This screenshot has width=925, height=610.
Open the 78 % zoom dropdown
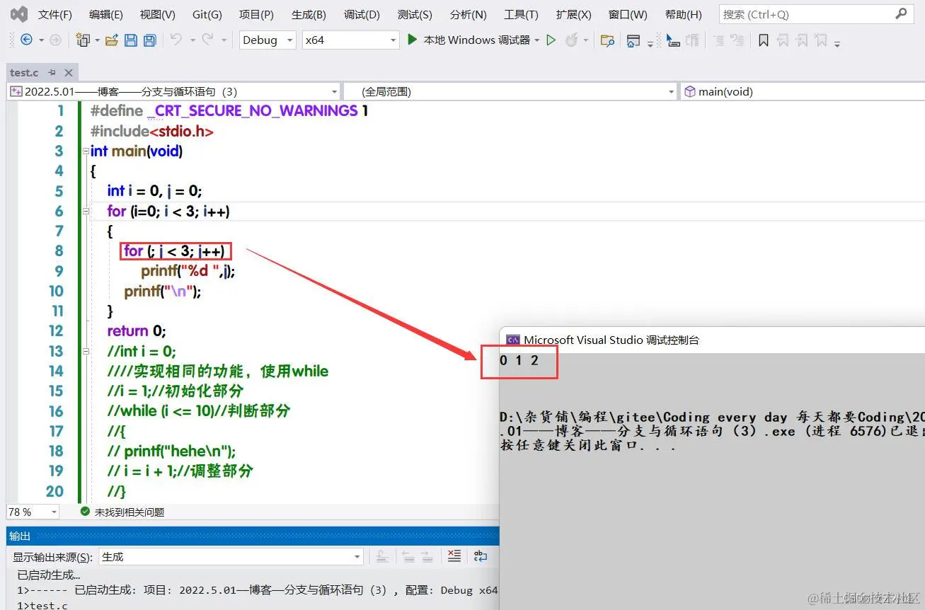pos(33,511)
